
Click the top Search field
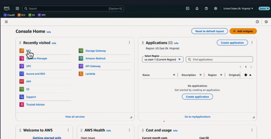click(x=73, y=8)
